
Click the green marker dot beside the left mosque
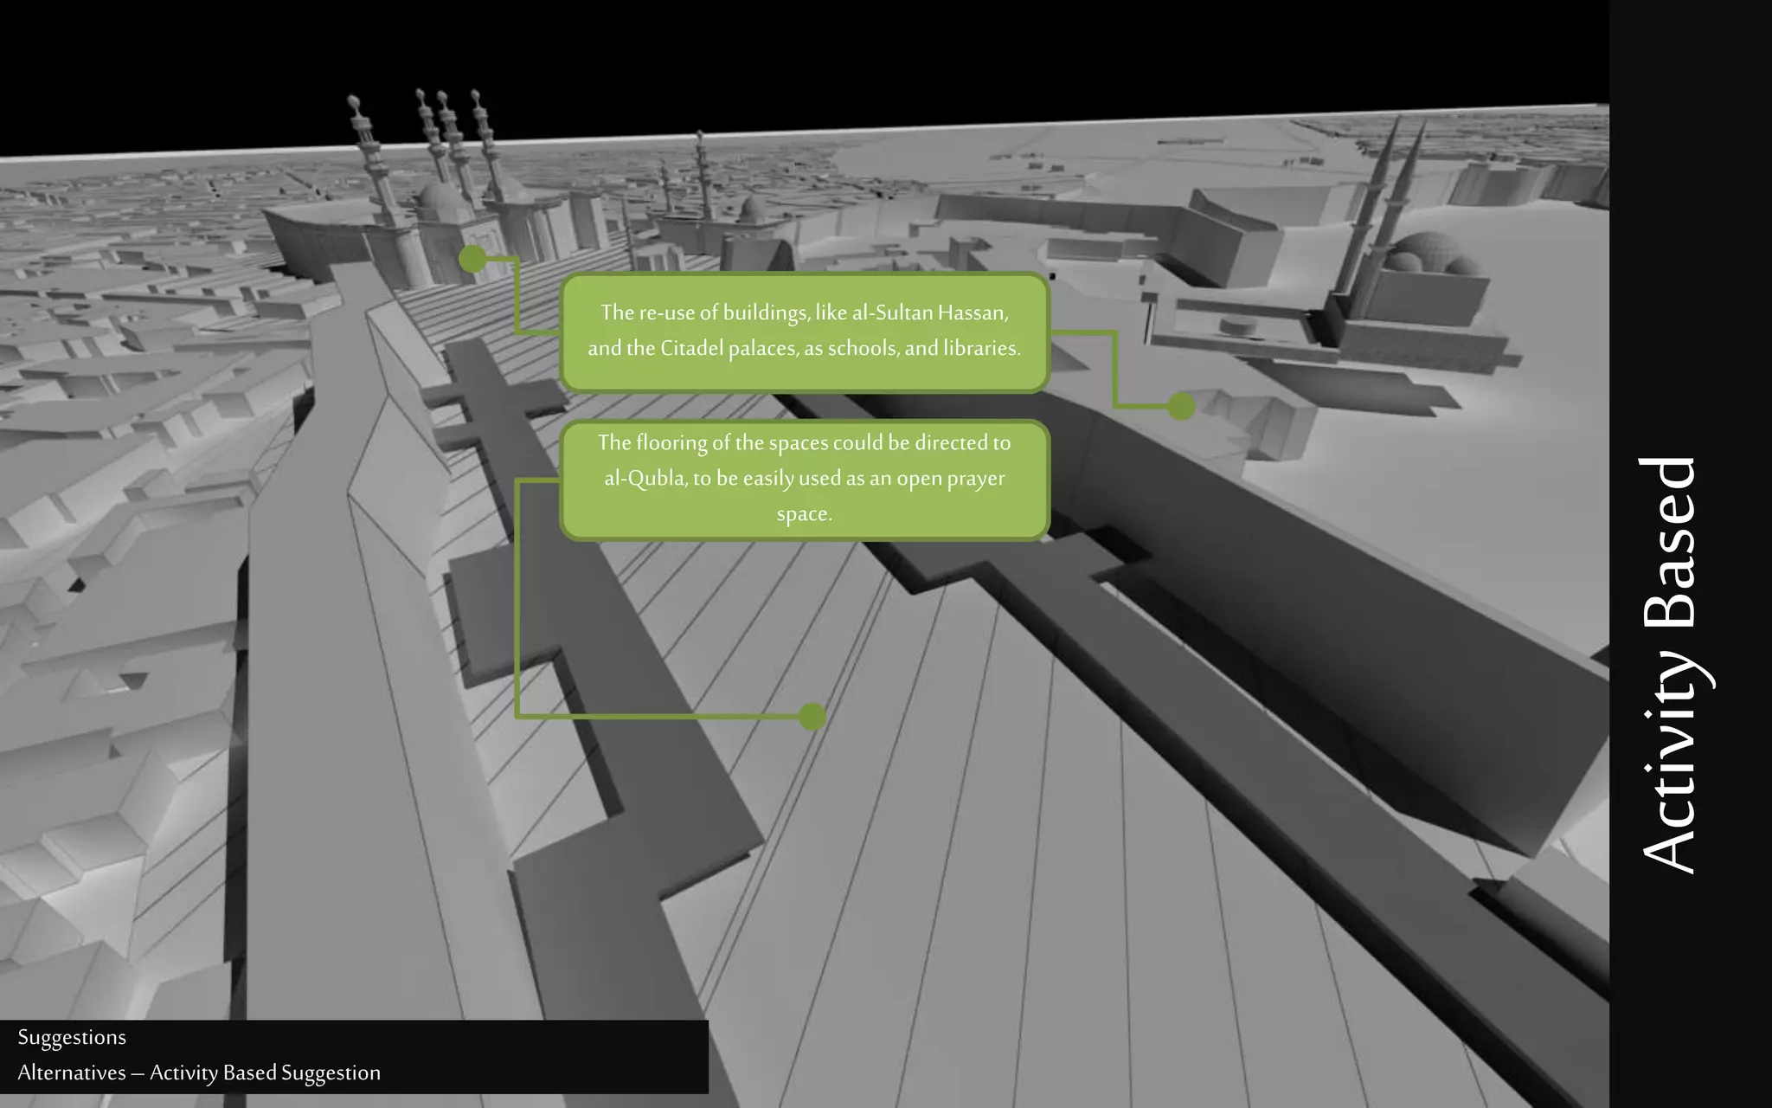(472, 258)
